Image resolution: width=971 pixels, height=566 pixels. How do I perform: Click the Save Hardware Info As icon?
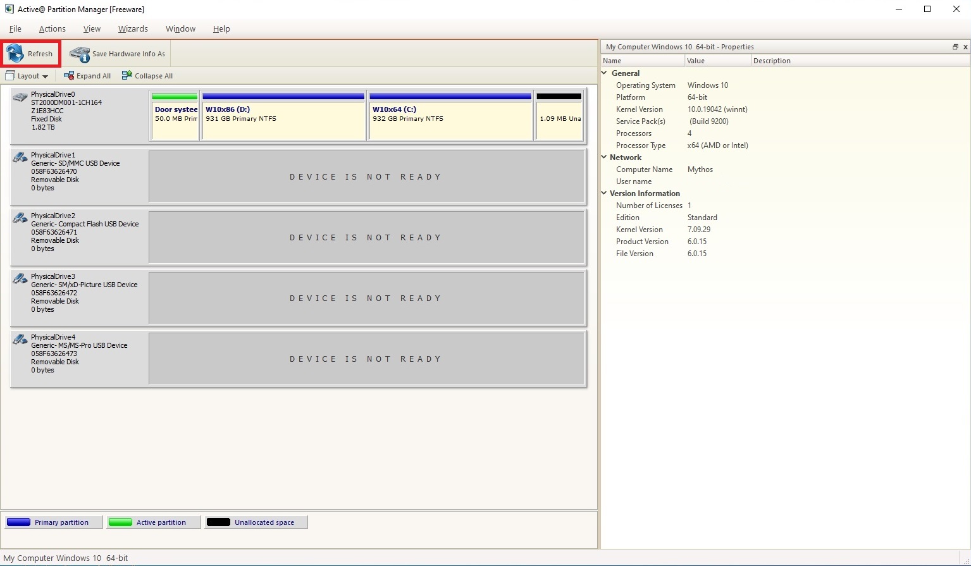coord(80,54)
